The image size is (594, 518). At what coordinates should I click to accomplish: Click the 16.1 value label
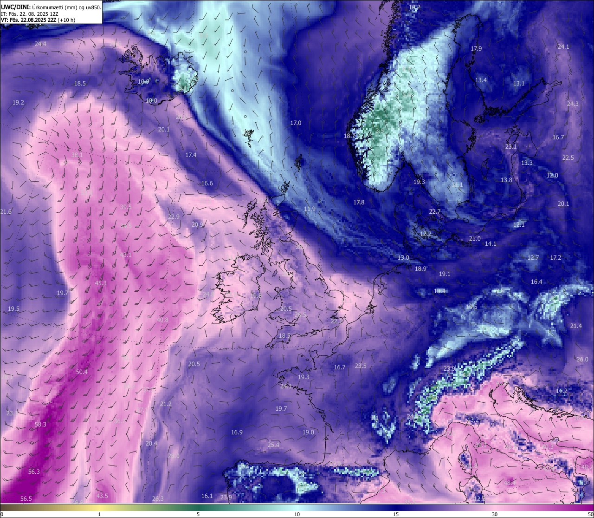point(207,496)
